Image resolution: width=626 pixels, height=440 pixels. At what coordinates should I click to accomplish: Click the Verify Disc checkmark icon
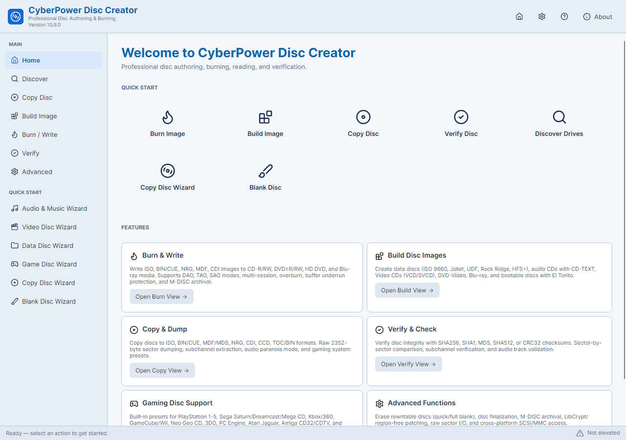461,117
